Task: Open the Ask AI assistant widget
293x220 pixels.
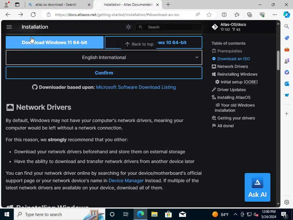Action: (257, 187)
